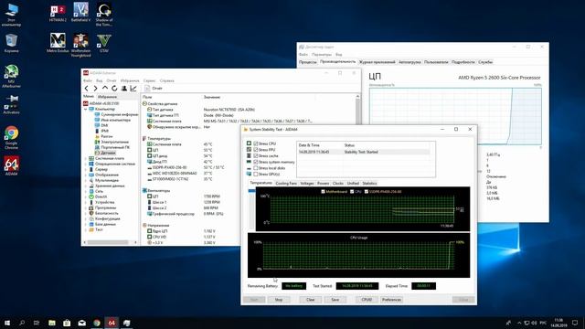585x329 pixels.
Task: Expand the Отображение tree node
Action: pyautogui.click(x=85, y=175)
